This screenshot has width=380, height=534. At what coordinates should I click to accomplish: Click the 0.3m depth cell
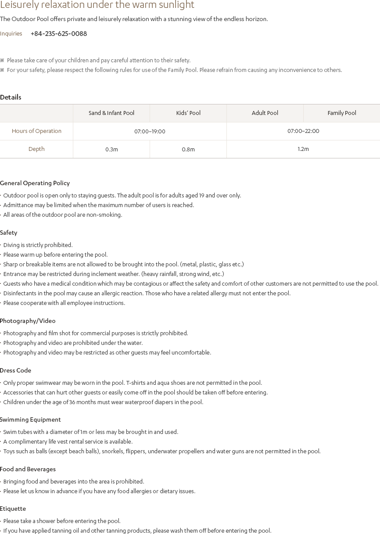(111, 150)
